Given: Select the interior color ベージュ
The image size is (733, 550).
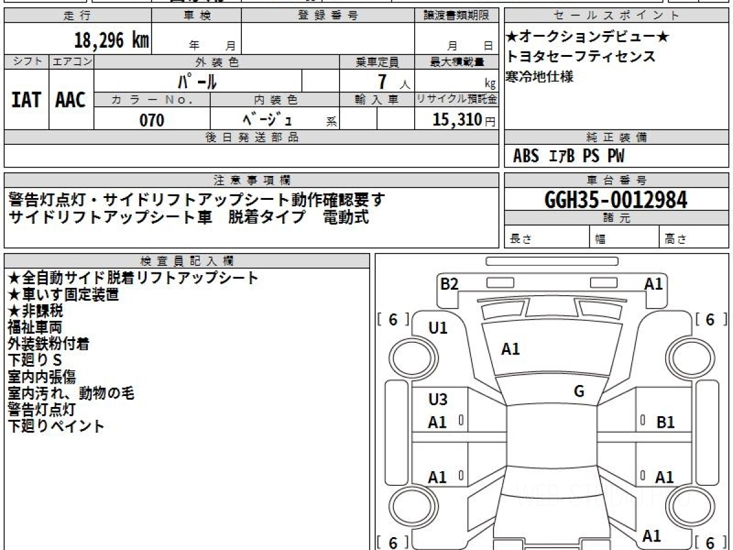Looking at the screenshot, I should click(x=268, y=119).
